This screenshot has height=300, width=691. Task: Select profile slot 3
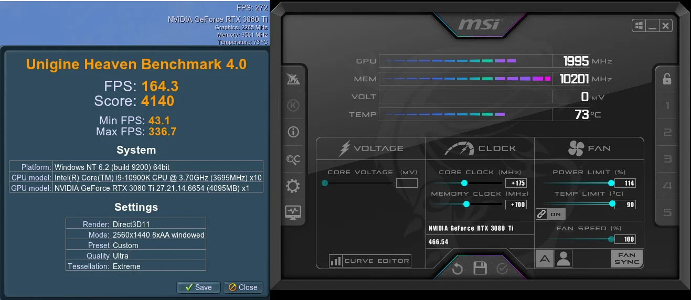(667, 159)
